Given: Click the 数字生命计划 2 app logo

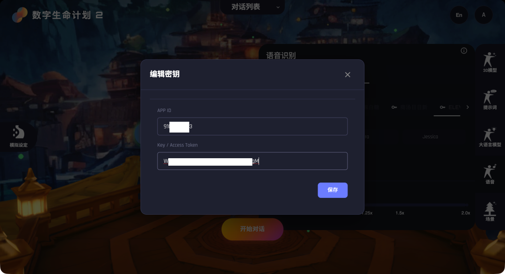Looking at the screenshot, I should click(58, 15).
